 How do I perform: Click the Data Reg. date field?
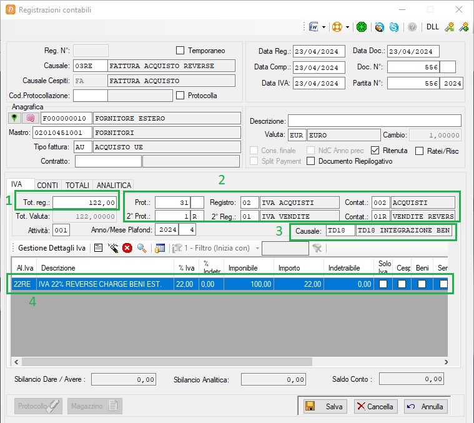click(319, 51)
